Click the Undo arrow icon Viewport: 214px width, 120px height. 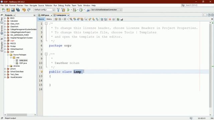click(x=24, y=10)
